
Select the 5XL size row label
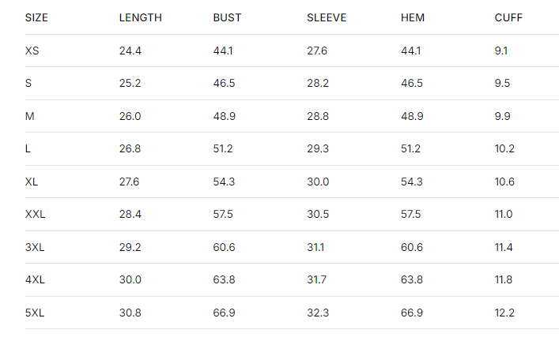[x=35, y=313]
